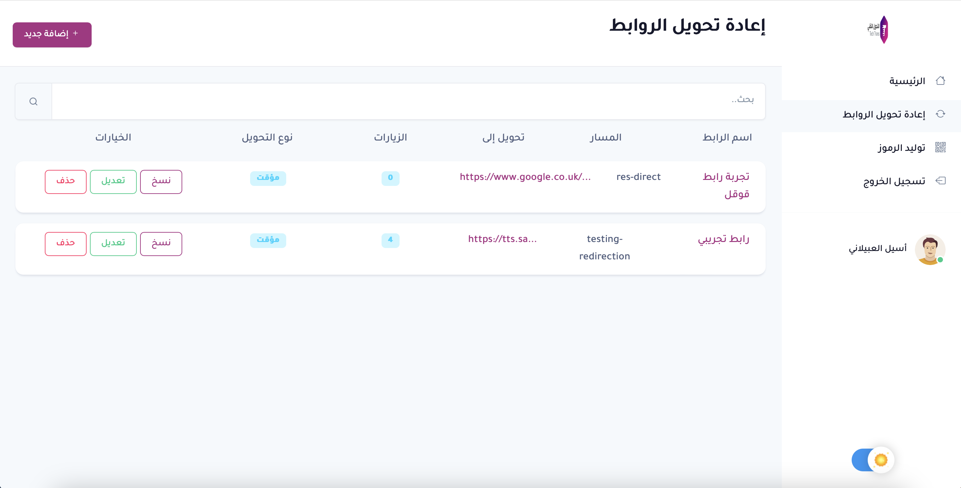Image resolution: width=961 pixels, height=488 pixels.
Task: Click the logout arrow icon
Action: [x=940, y=181]
